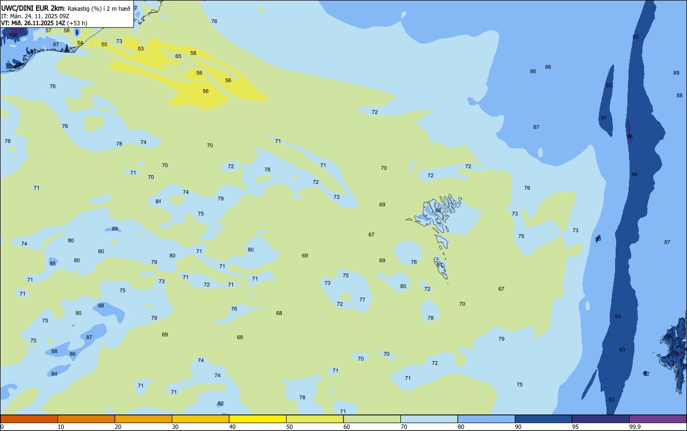
Task: Click the '94' value in the dark blue band
Action: tap(634, 175)
